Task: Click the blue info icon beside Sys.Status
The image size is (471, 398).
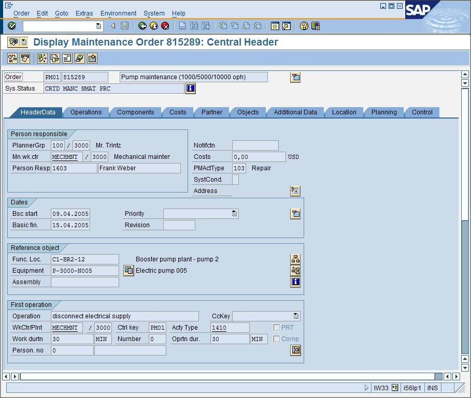Action: point(191,89)
